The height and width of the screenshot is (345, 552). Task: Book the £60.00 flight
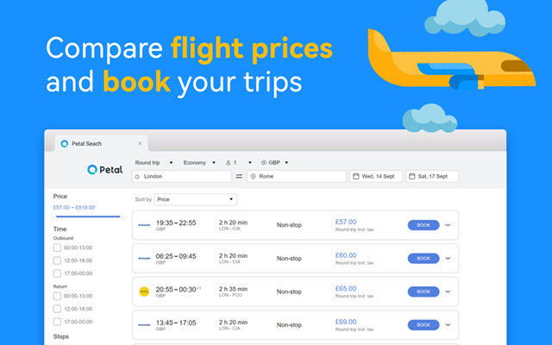(423, 258)
